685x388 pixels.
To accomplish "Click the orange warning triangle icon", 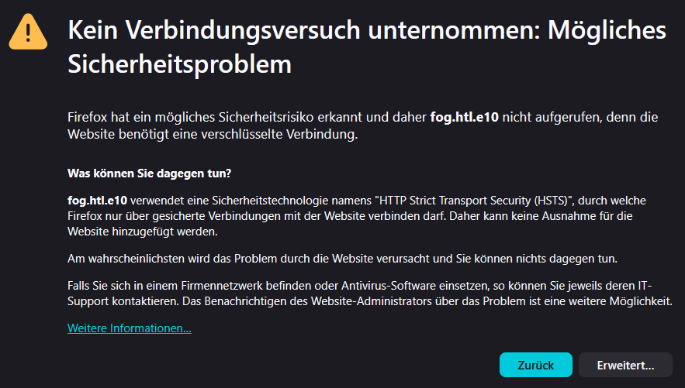I will tap(28, 32).
